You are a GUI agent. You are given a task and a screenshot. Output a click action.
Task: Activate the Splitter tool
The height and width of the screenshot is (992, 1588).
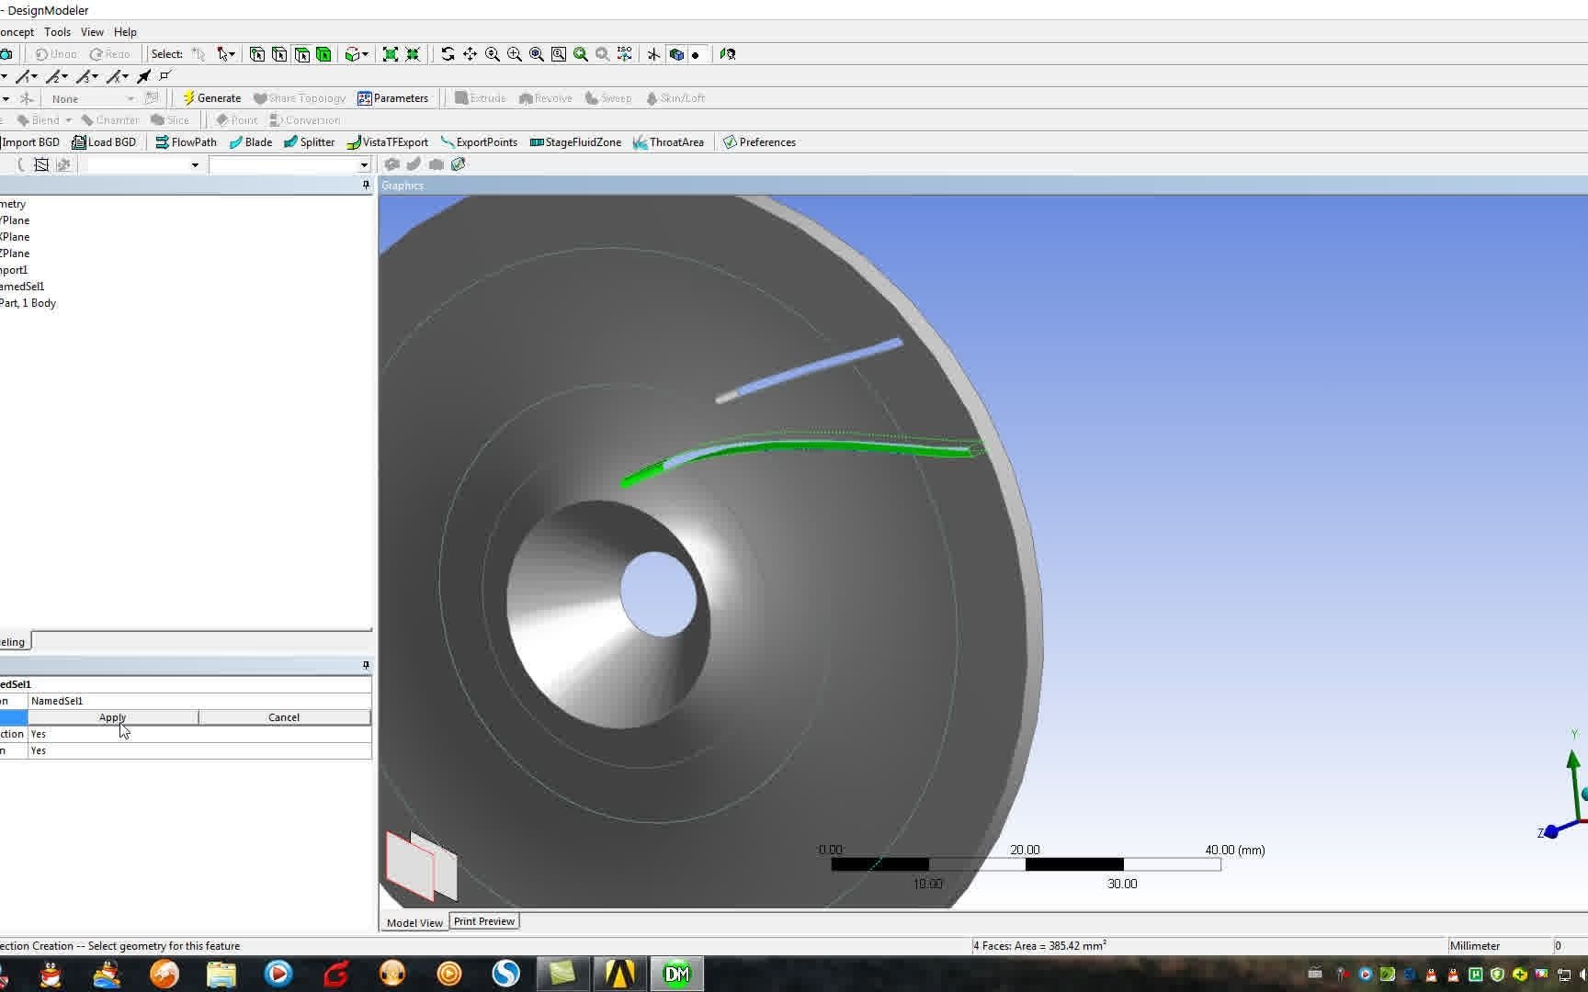(310, 141)
